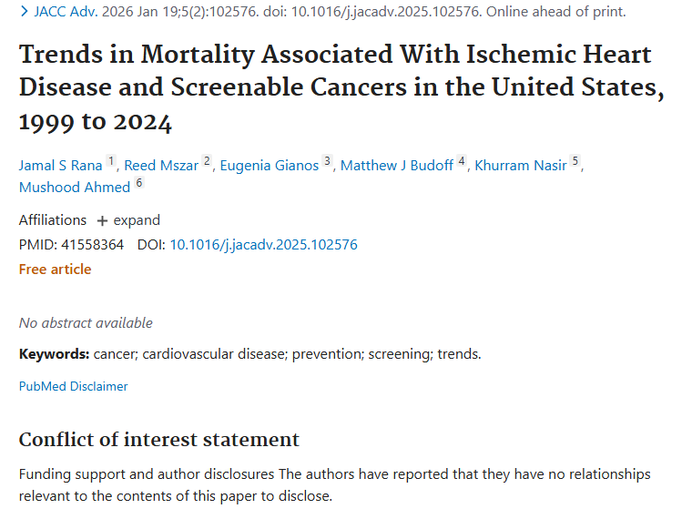Click affiliation superscript 5 after Nasir
692x519 pixels.
coord(575,161)
